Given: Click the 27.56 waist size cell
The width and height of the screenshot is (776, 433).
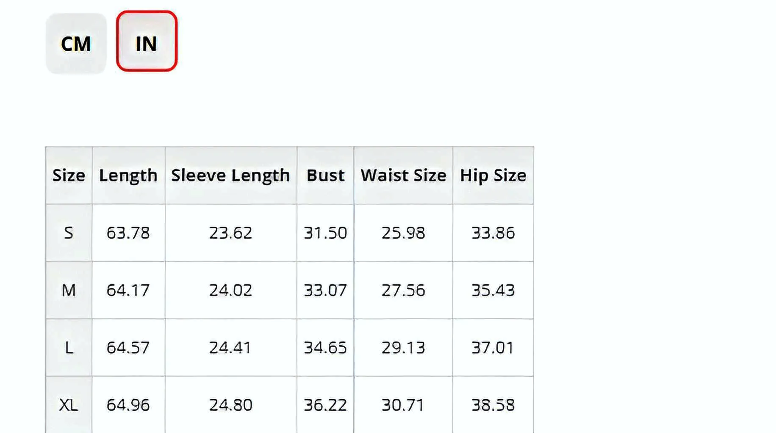Looking at the screenshot, I should point(403,290).
